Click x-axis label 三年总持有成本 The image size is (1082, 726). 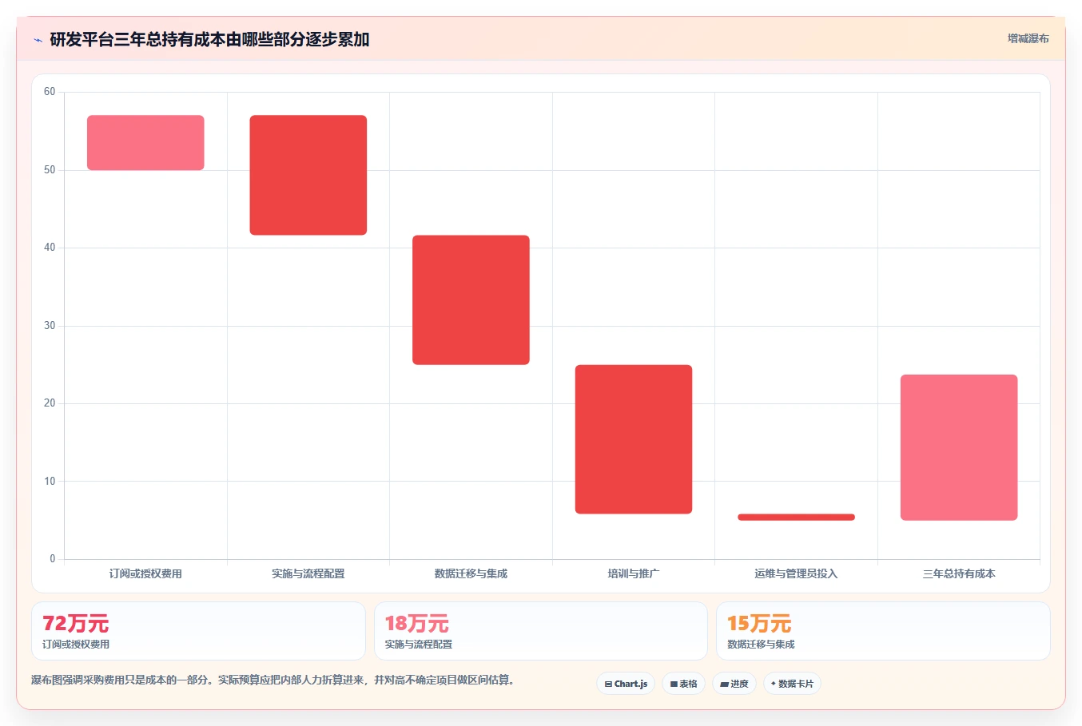(x=959, y=573)
